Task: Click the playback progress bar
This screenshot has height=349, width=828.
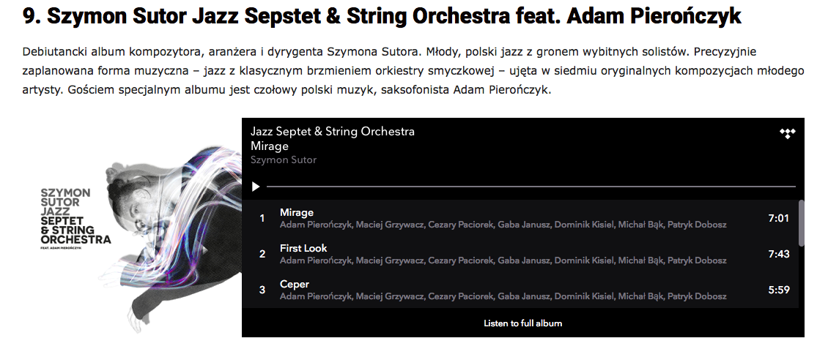Action: [x=531, y=187]
